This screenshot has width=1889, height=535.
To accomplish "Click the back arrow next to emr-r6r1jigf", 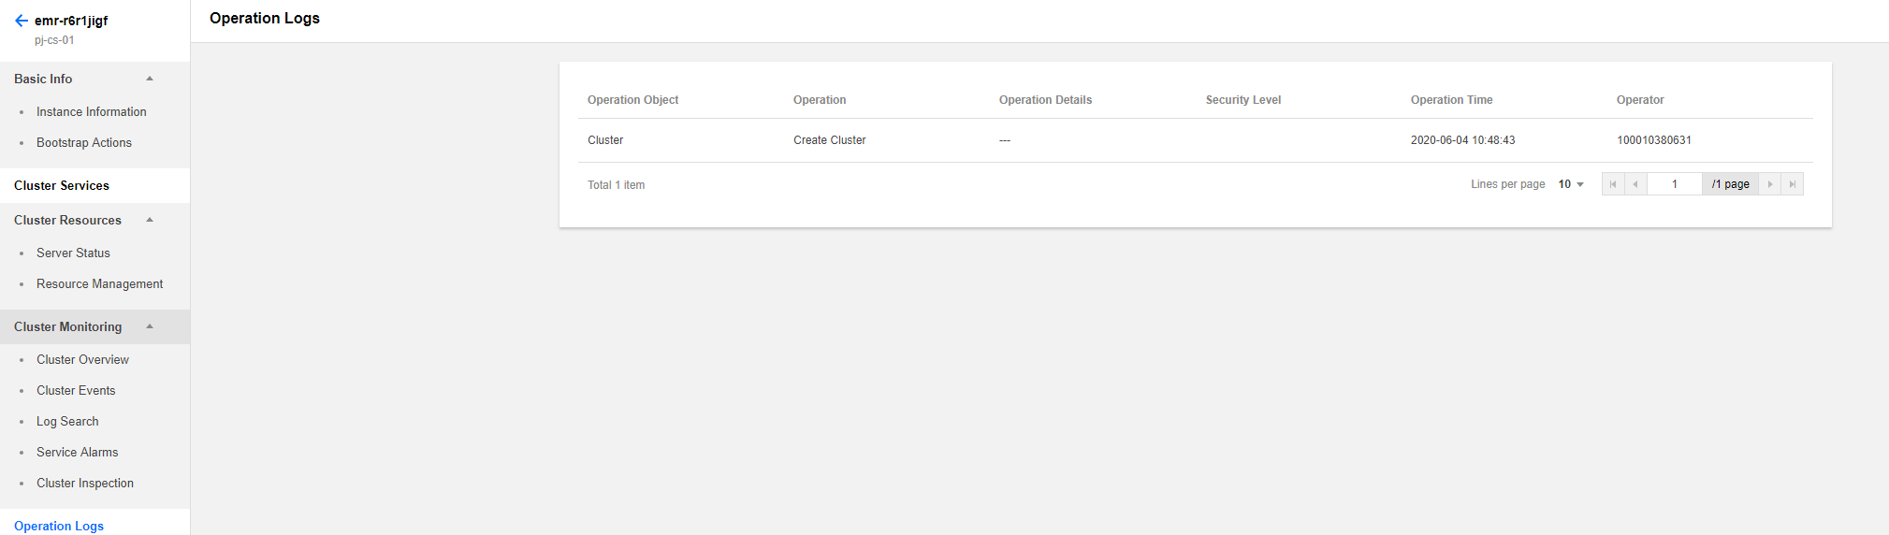I will [21, 21].
